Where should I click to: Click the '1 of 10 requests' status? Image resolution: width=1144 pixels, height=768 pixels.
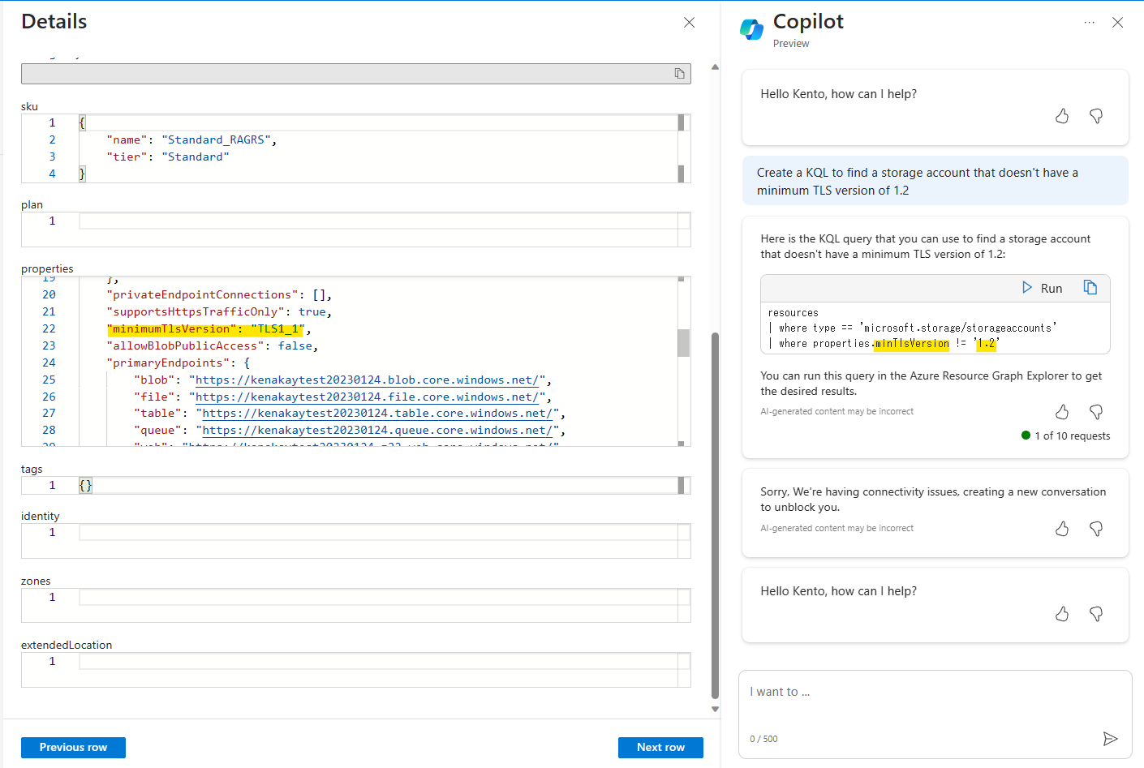click(x=1065, y=435)
